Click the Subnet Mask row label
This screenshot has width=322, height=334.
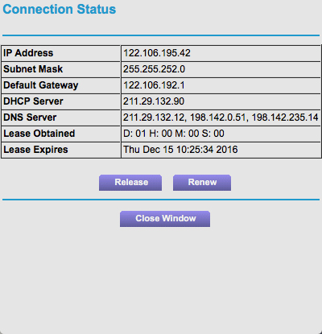click(x=33, y=69)
